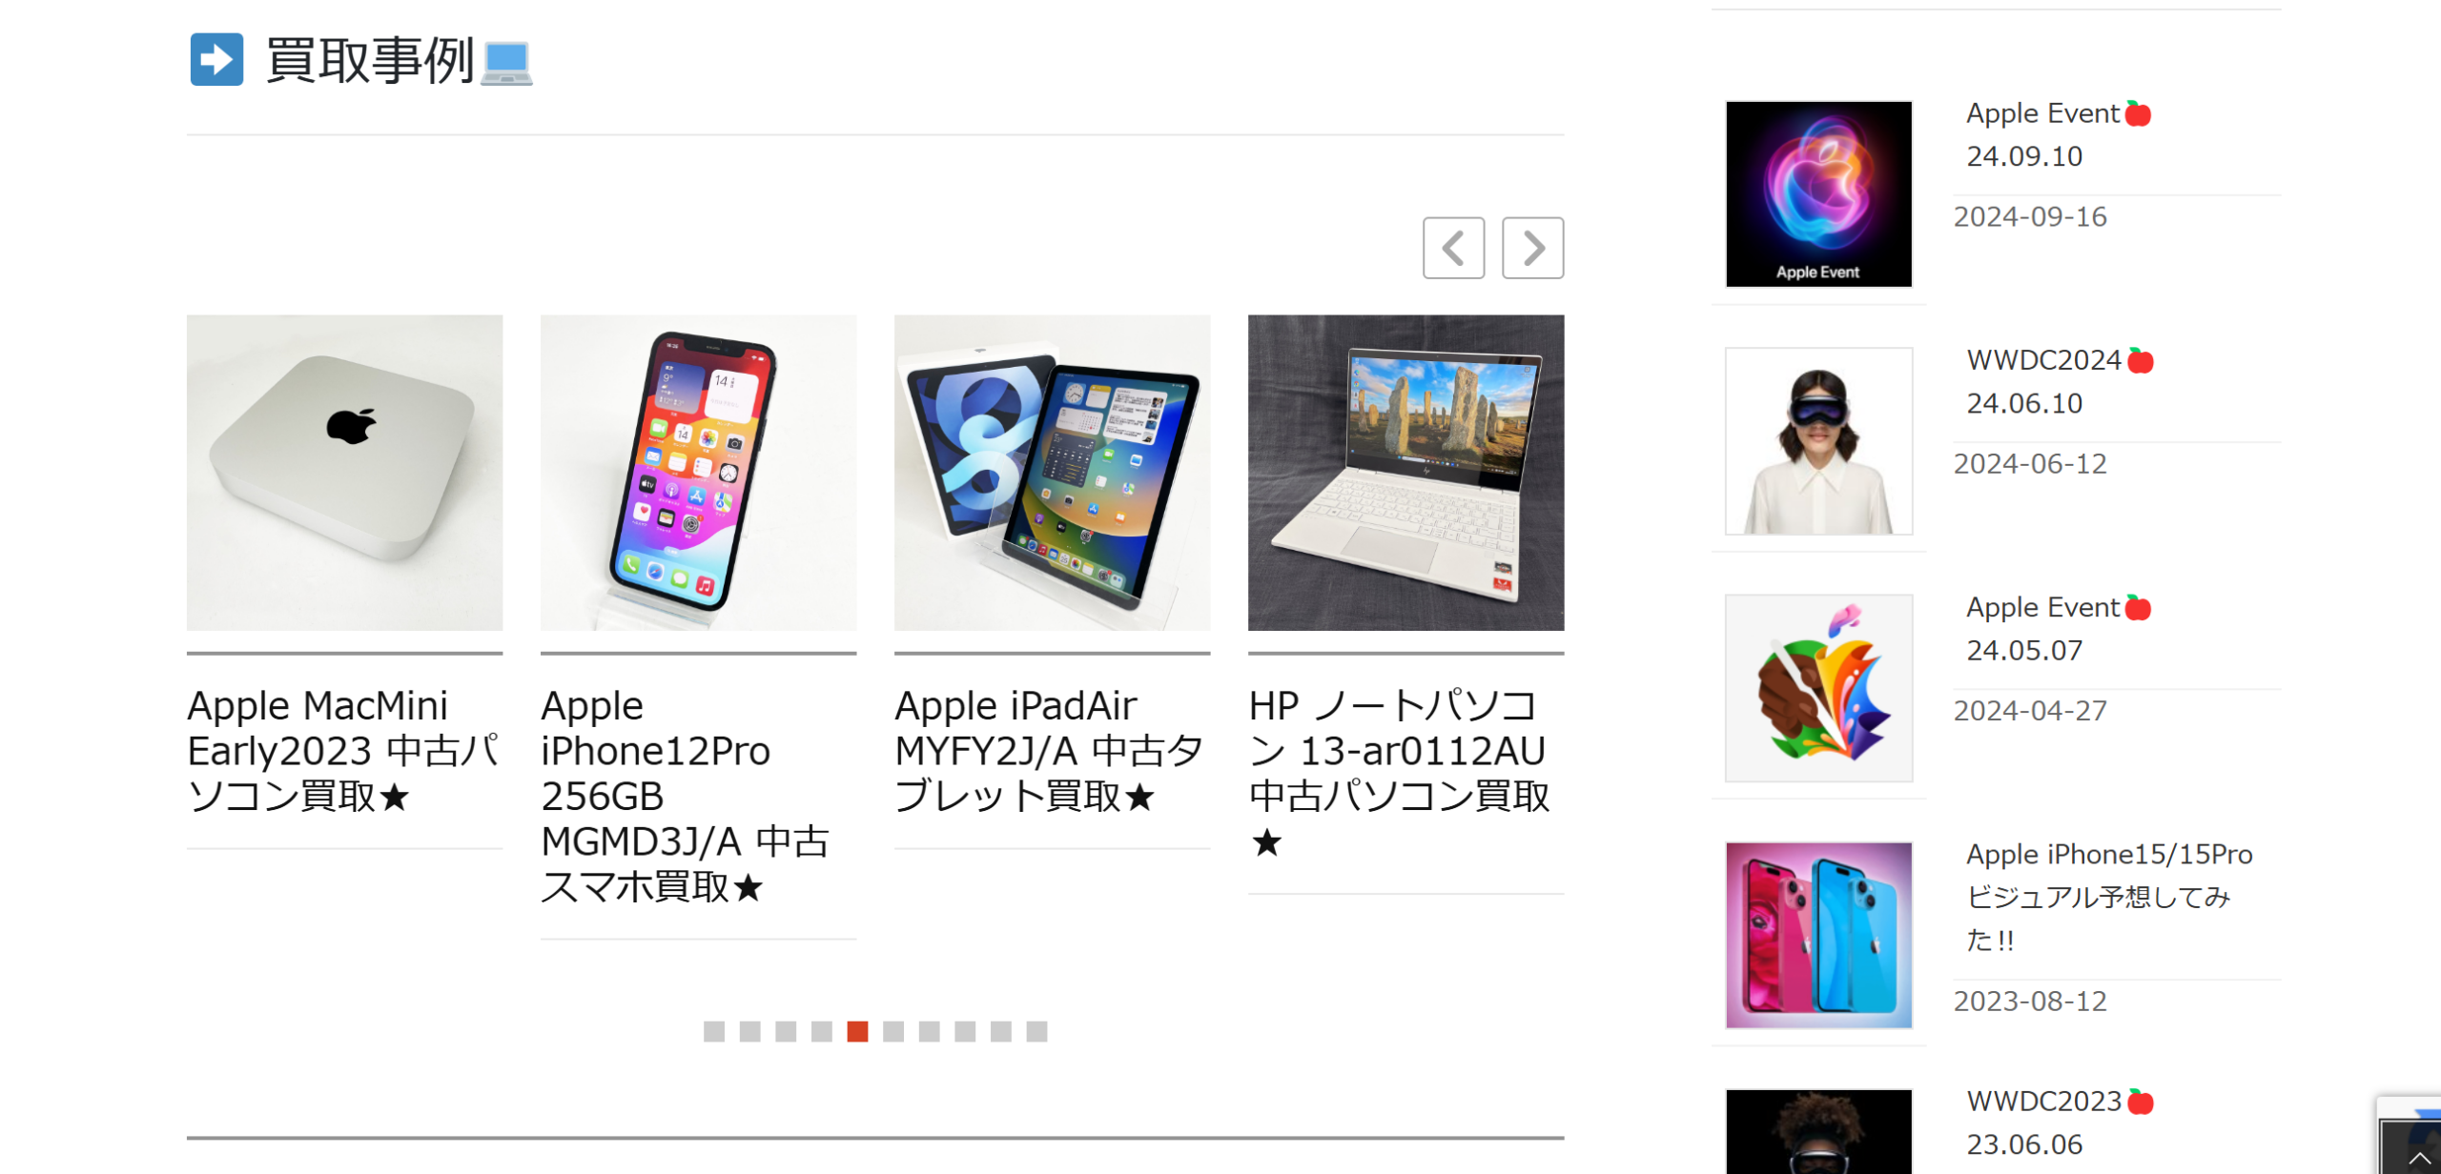Select the first carousel pagination dot
This screenshot has height=1174, width=2441.
click(x=714, y=1031)
